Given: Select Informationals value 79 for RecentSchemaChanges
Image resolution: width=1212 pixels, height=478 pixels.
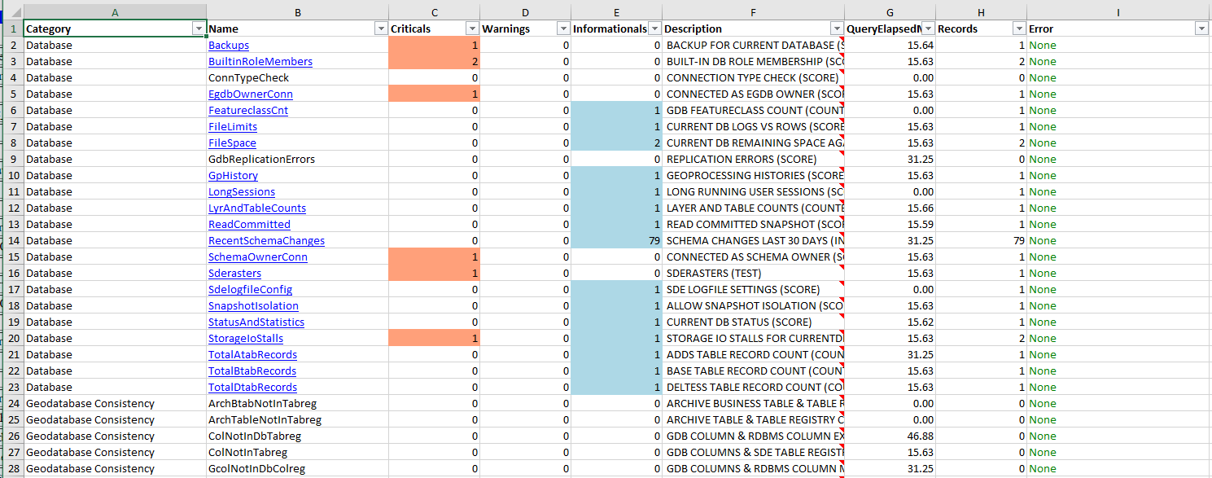Looking at the screenshot, I should click(x=617, y=240).
